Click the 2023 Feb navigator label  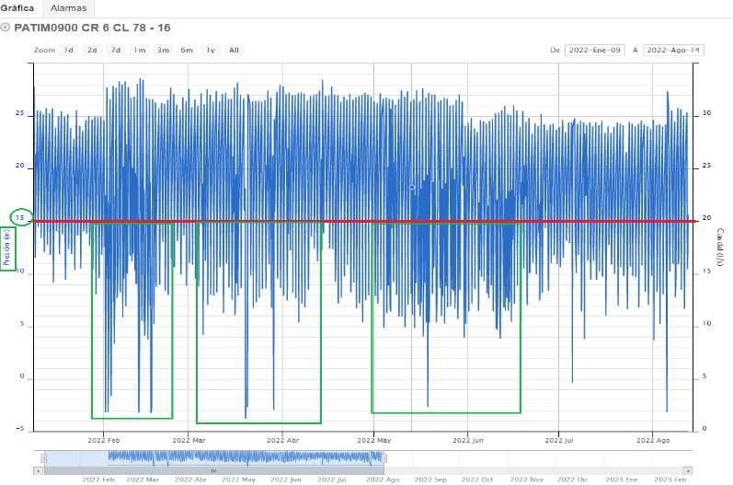[x=670, y=479]
